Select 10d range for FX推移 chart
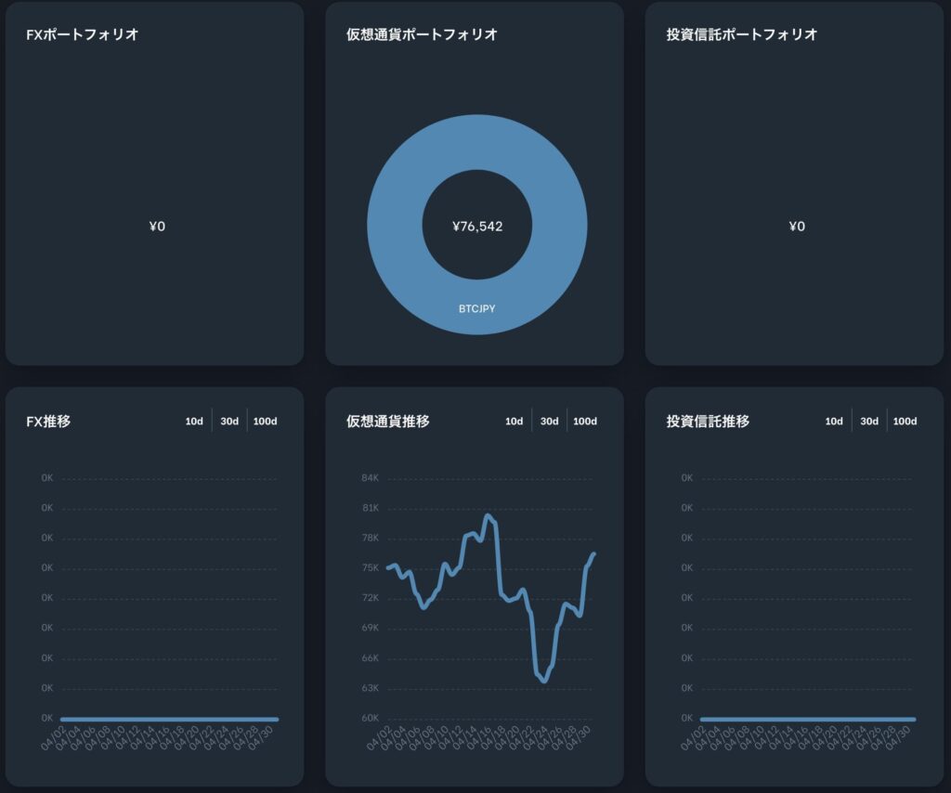The height and width of the screenshot is (793, 951). tap(194, 422)
